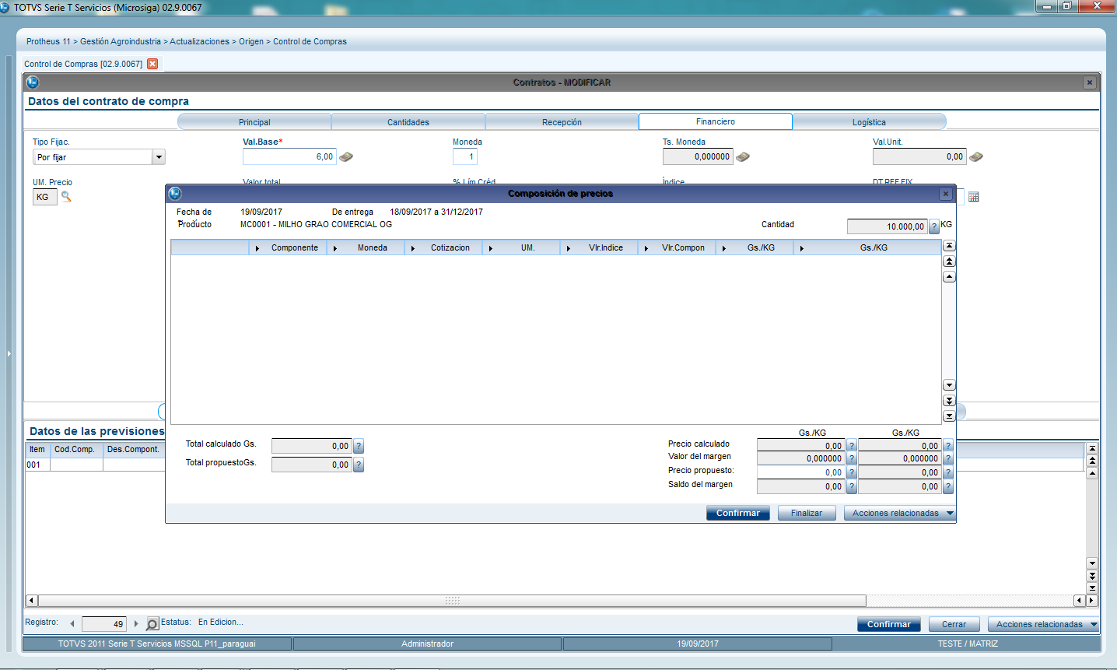Page up in Composición de precios grid
Viewport: 1117px width, 670px height.
click(x=949, y=261)
